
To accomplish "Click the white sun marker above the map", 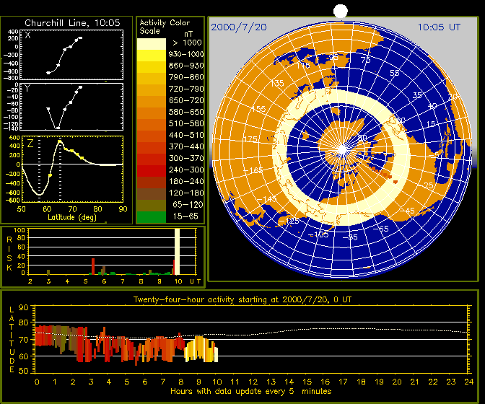I will (x=341, y=10).
